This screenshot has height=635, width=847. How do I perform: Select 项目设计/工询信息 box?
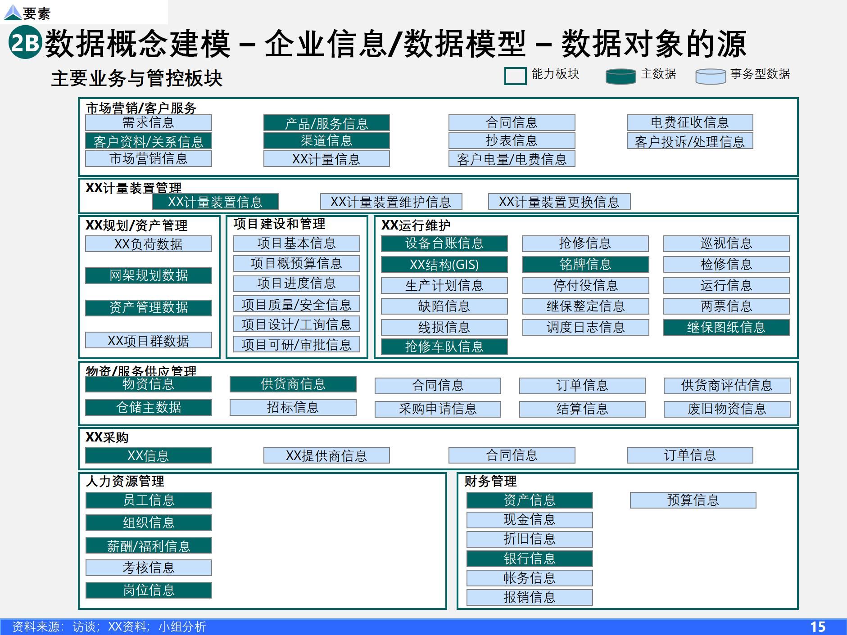pyautogui.click(x=297, y=324)
